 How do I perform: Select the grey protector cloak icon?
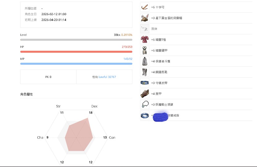145,61
